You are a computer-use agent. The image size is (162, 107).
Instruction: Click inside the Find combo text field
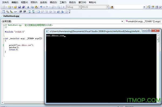coord(129,7)
